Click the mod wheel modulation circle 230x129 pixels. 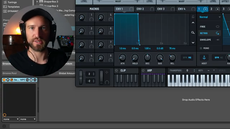pyautogui.click(x=107, y=82)
